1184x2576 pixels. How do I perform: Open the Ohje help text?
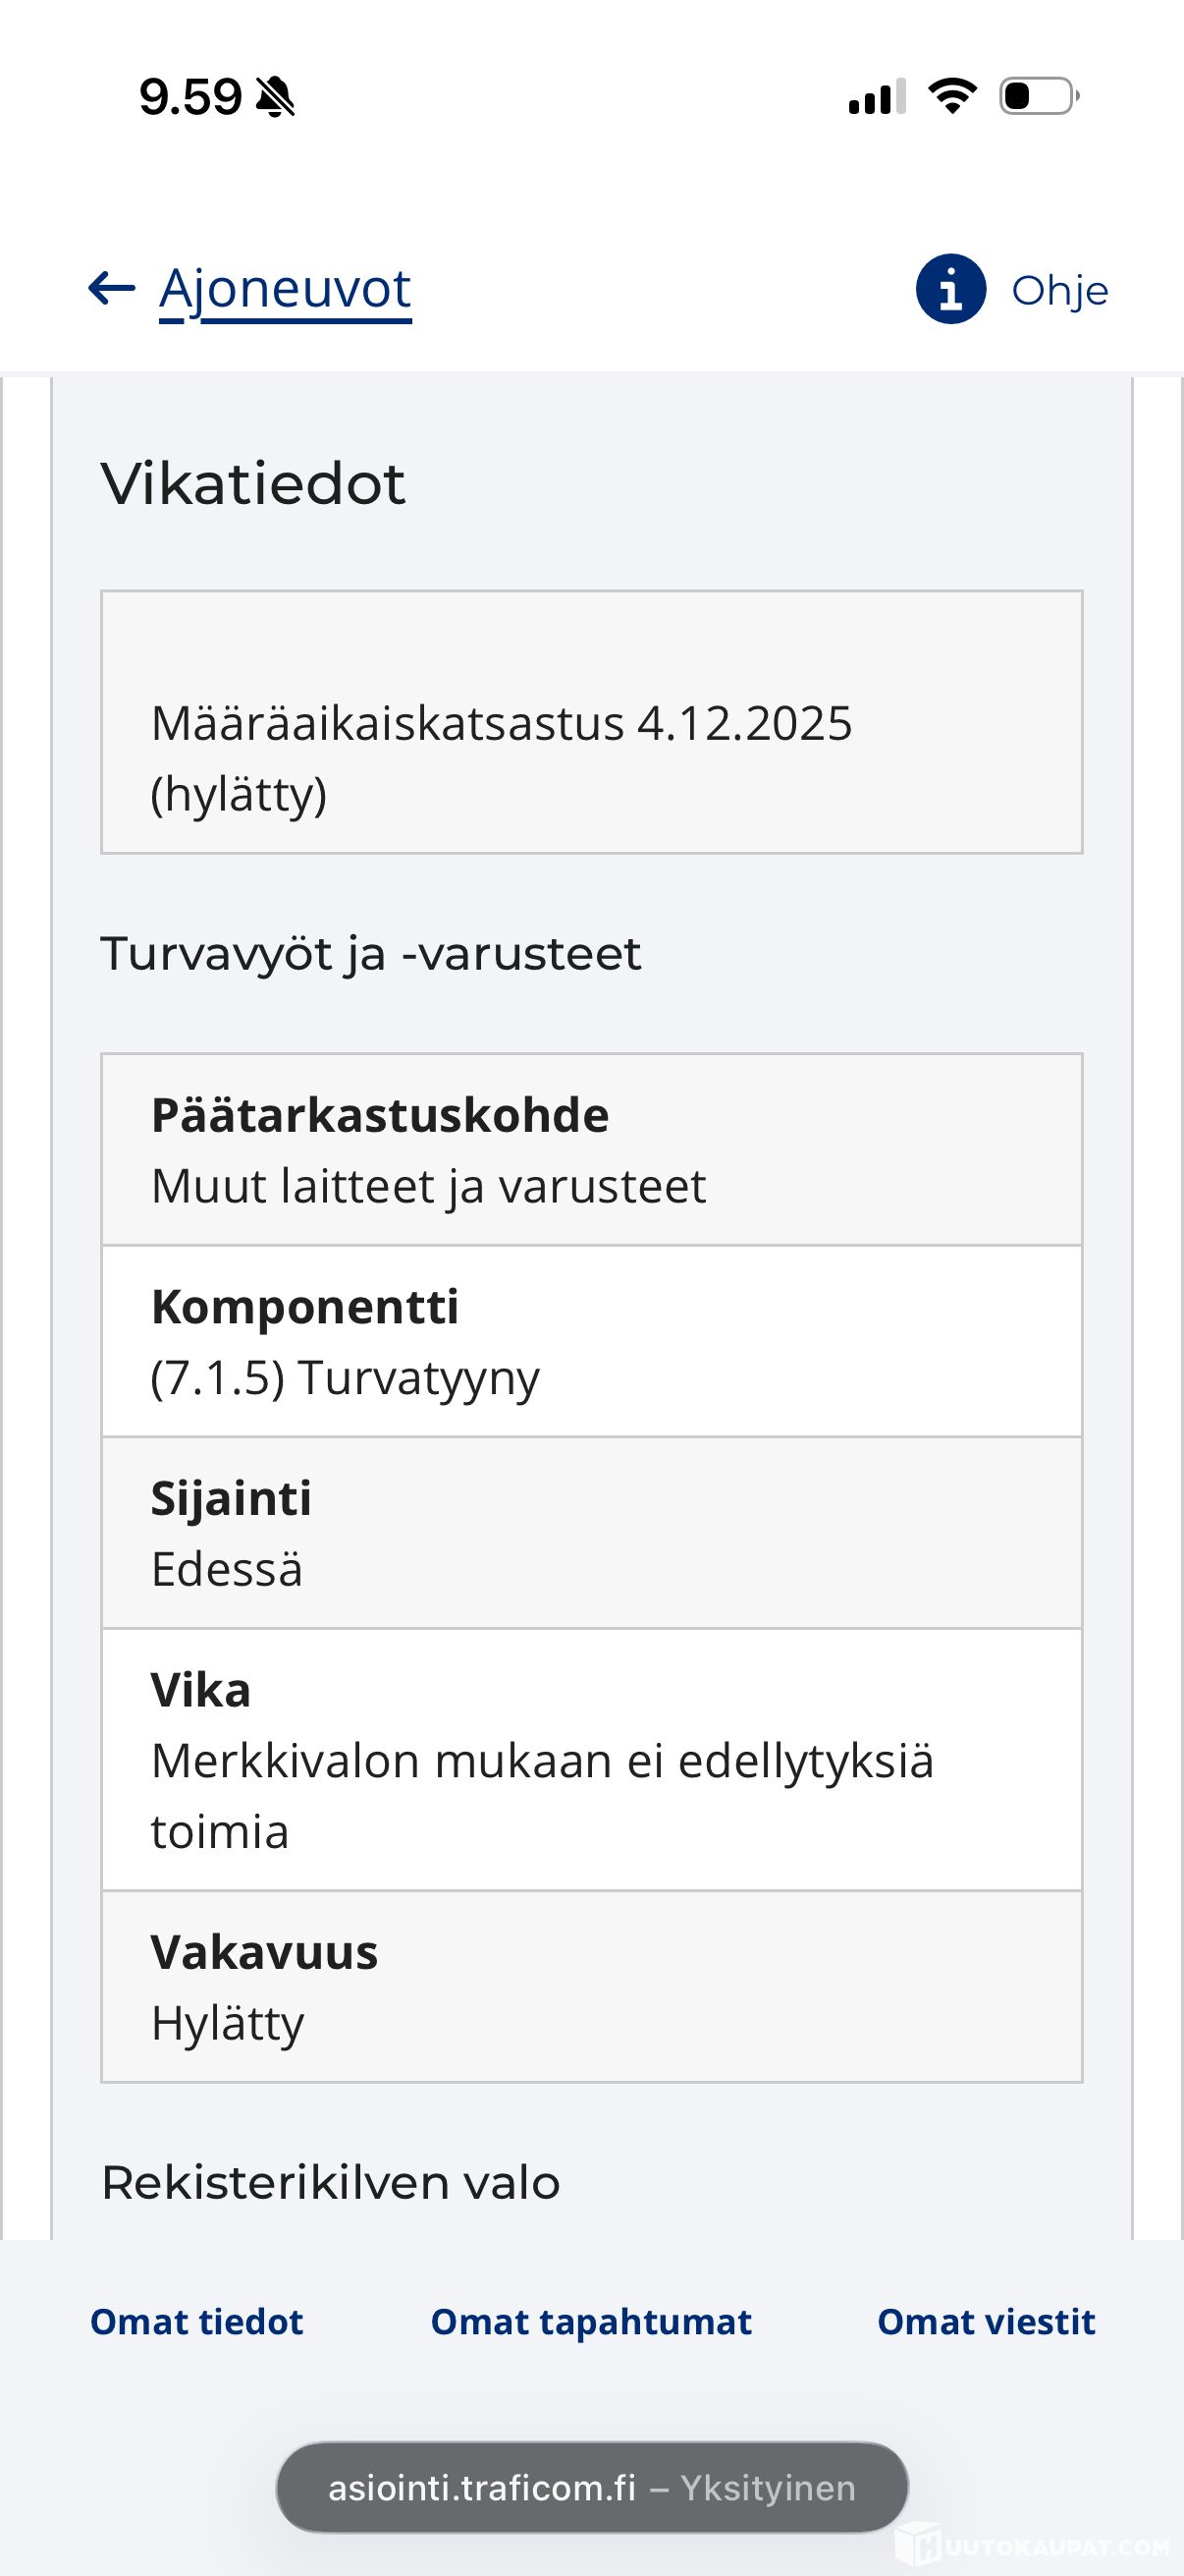coord(1060,291)
